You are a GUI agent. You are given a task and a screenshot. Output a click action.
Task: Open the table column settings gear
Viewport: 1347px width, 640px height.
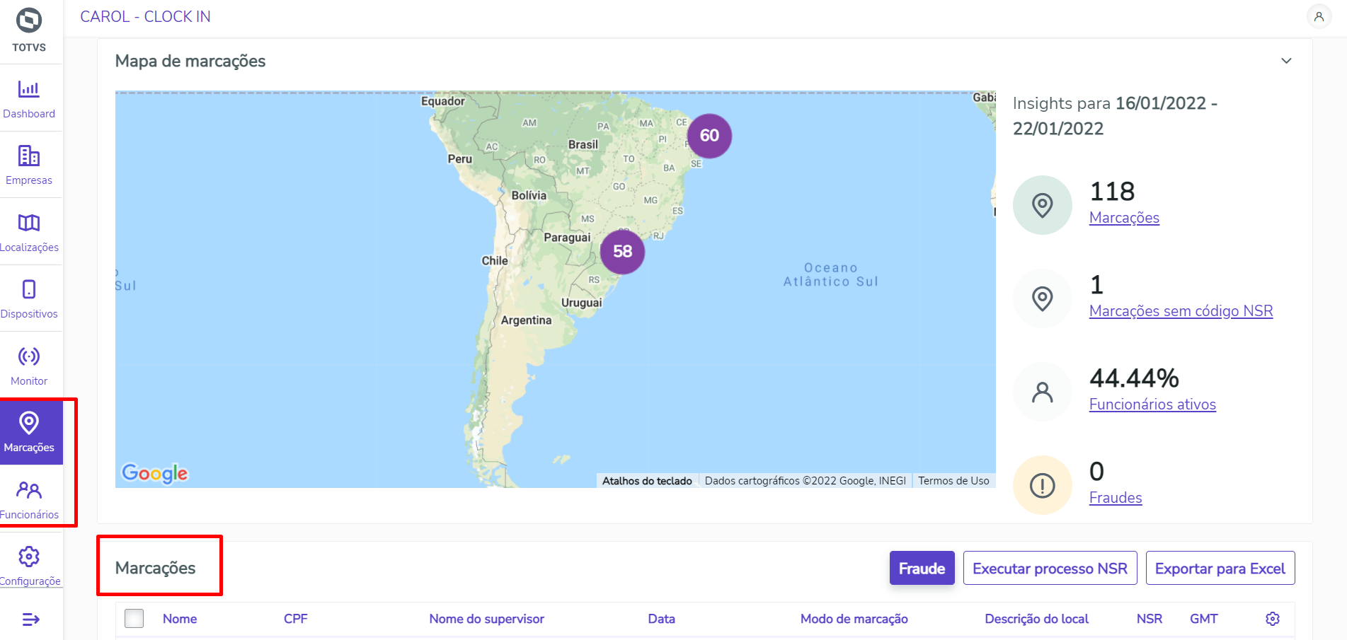pyautogui.click(x=1272, y=619)
